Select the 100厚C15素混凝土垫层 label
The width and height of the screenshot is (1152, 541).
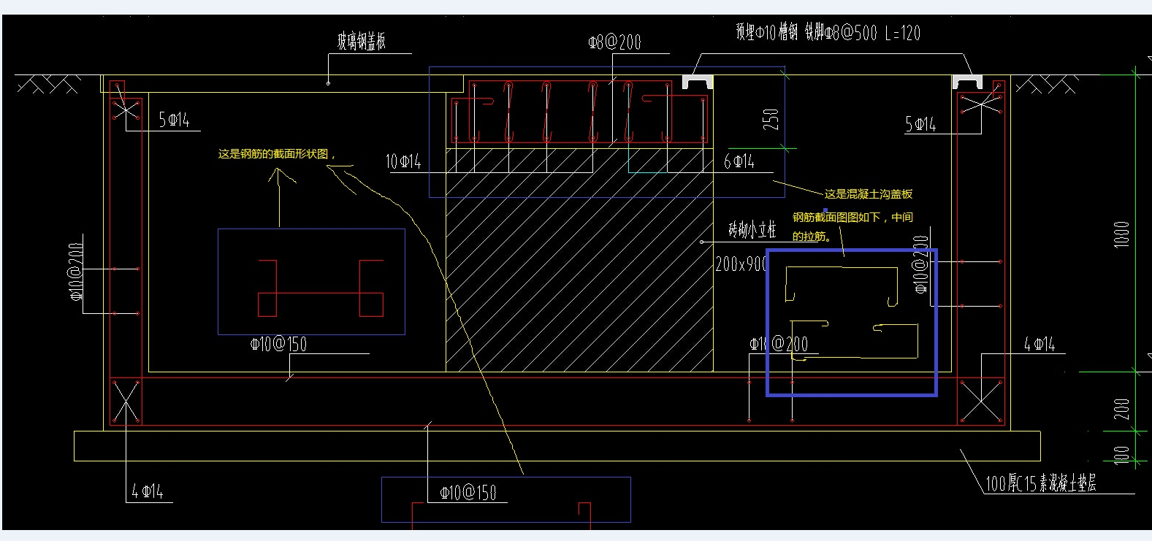(1041, 483)
